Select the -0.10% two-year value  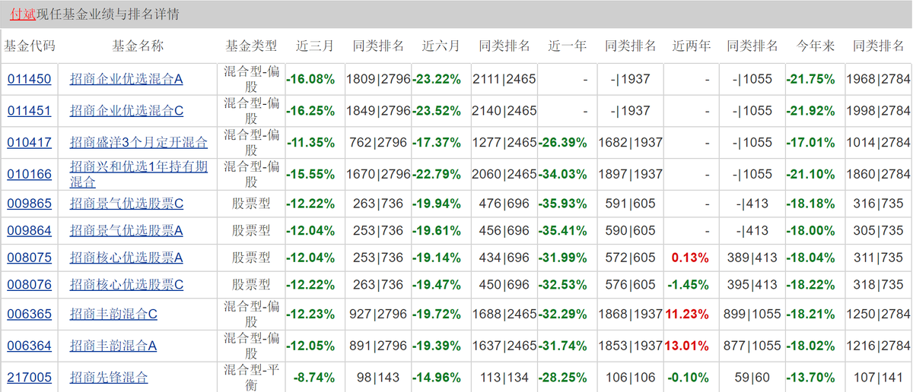(x=689, y=378)
